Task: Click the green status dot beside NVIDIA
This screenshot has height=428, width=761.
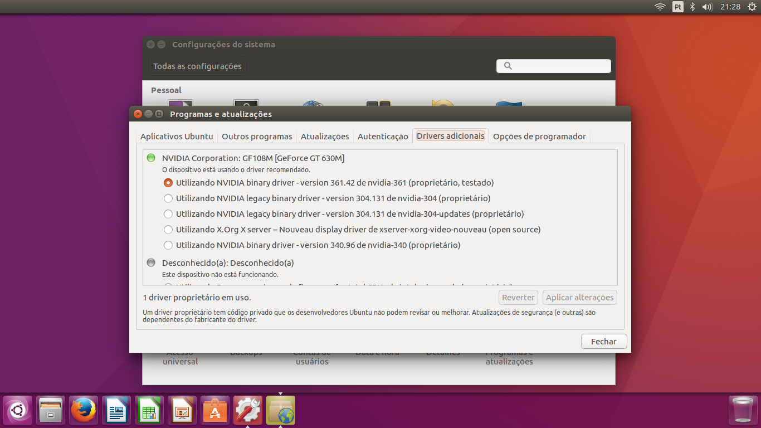Action: point(151,158)
